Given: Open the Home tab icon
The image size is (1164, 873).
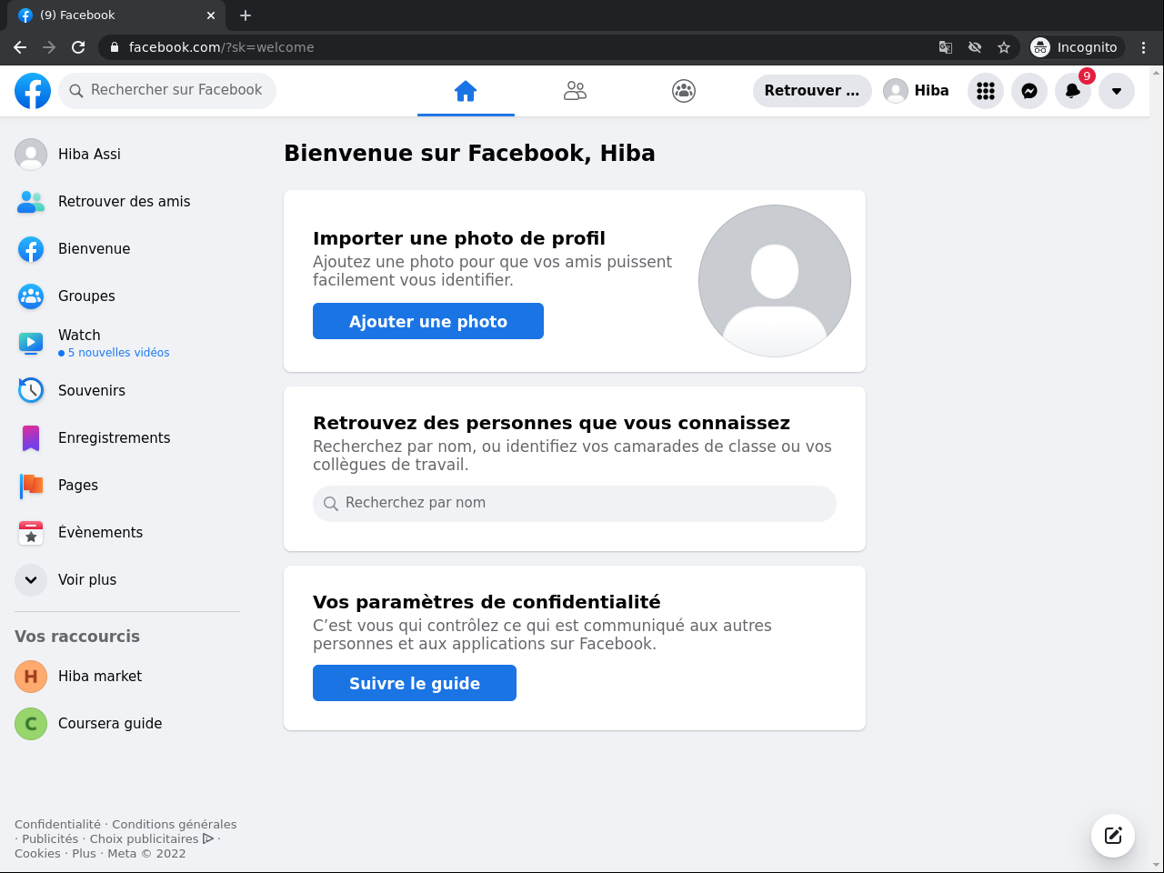Looking at the screenshot, I should pos(466,91).
